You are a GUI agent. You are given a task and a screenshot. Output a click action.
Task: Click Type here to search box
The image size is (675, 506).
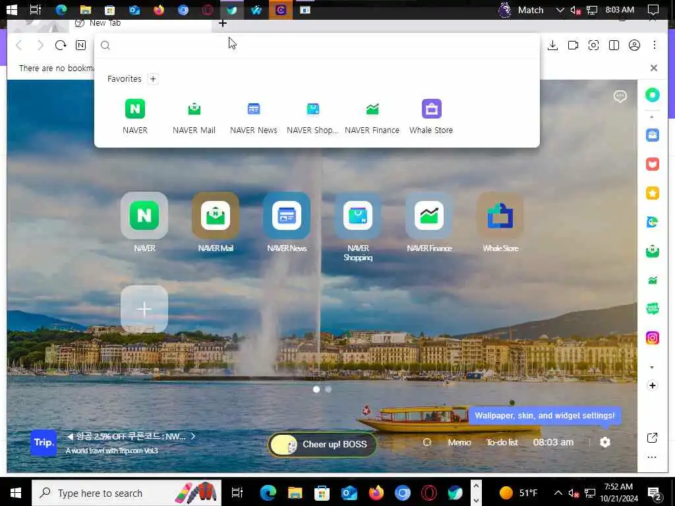click(127, 493)
